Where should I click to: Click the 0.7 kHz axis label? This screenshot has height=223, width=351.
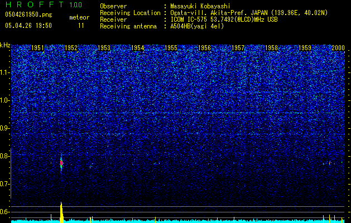[x=5, y=184]
